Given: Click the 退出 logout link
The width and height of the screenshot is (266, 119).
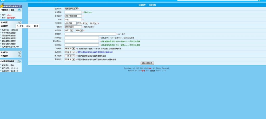Looking at the screenshot, I should pyautogui.click(x=13, y=10).
